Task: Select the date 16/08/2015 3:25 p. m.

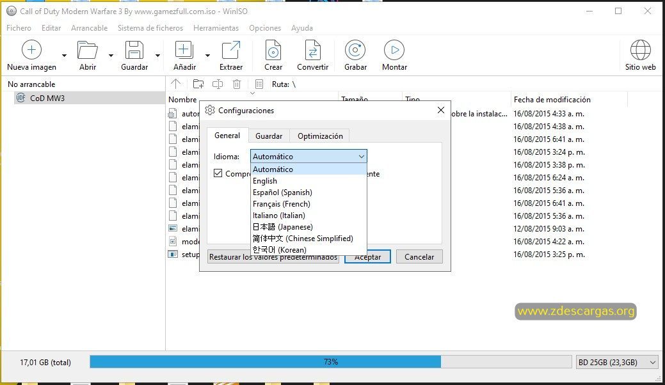Action: click(x=549, y=254)
